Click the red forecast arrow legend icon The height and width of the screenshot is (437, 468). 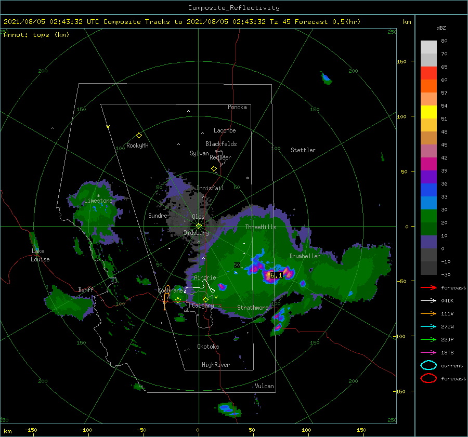tap(428, 287)
